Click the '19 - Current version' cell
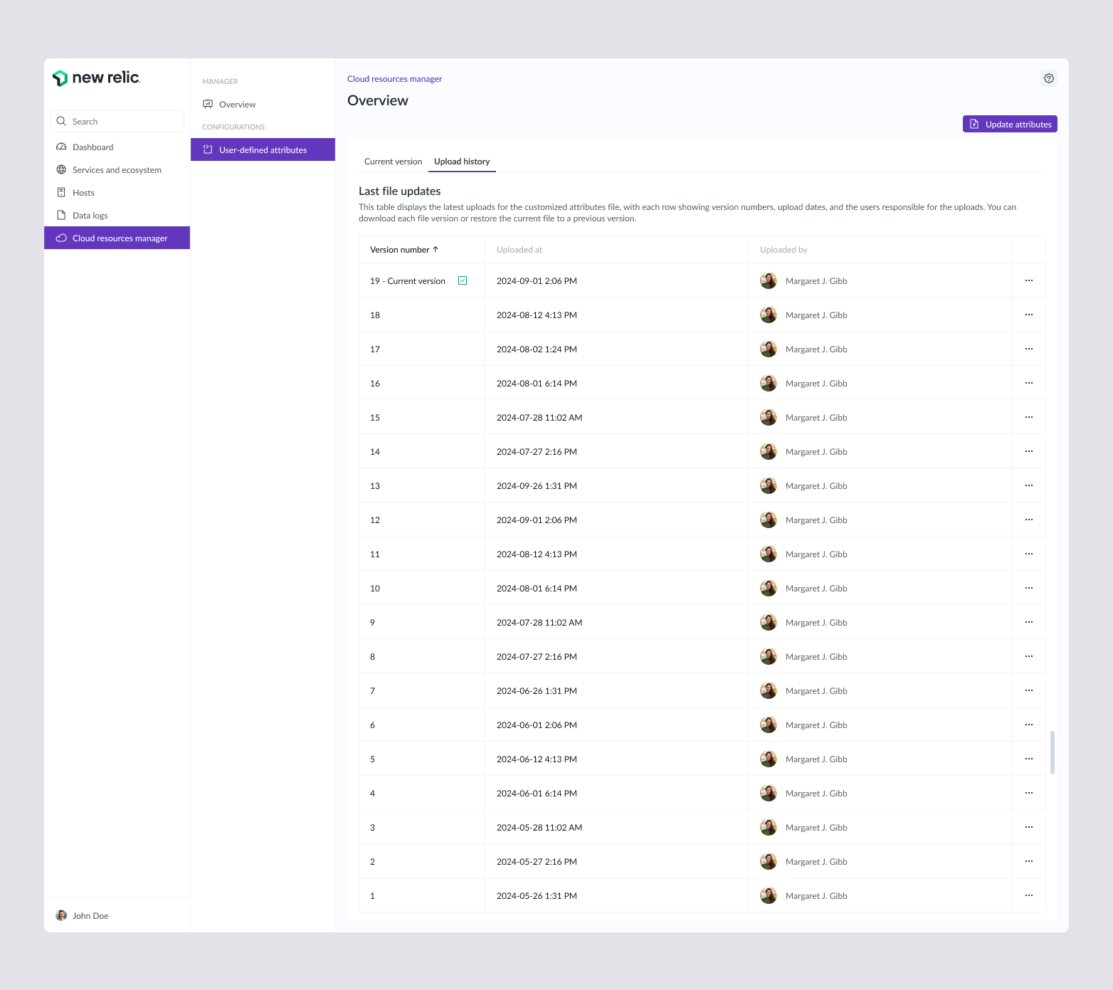 point(422,280)
